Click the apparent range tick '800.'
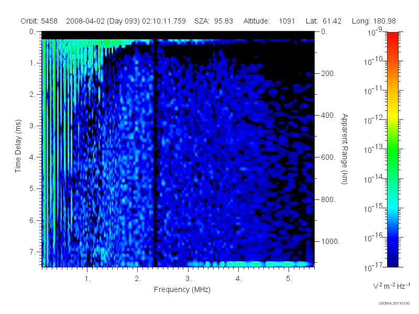419x314 pixels. [328, 199]
